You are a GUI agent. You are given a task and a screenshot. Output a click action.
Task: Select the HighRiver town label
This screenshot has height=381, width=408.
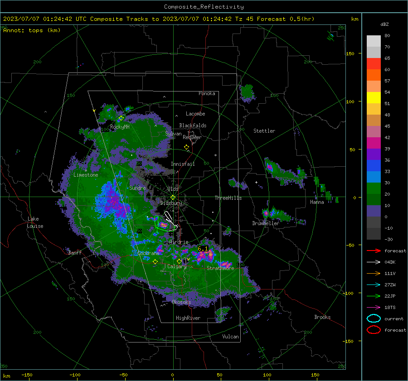click(x=188, y=318)
